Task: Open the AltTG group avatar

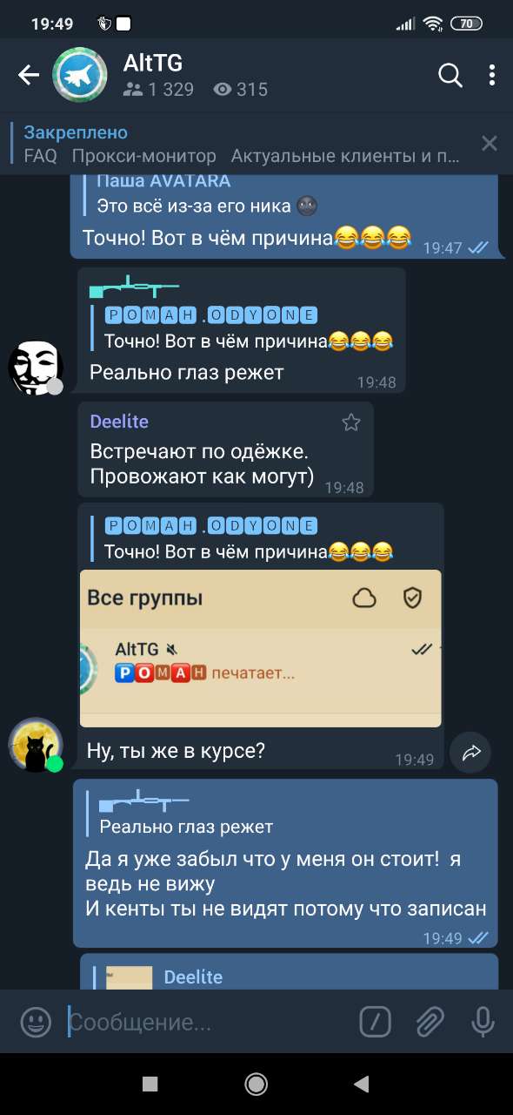Action: pyautogui.click(x=80, y=76)
